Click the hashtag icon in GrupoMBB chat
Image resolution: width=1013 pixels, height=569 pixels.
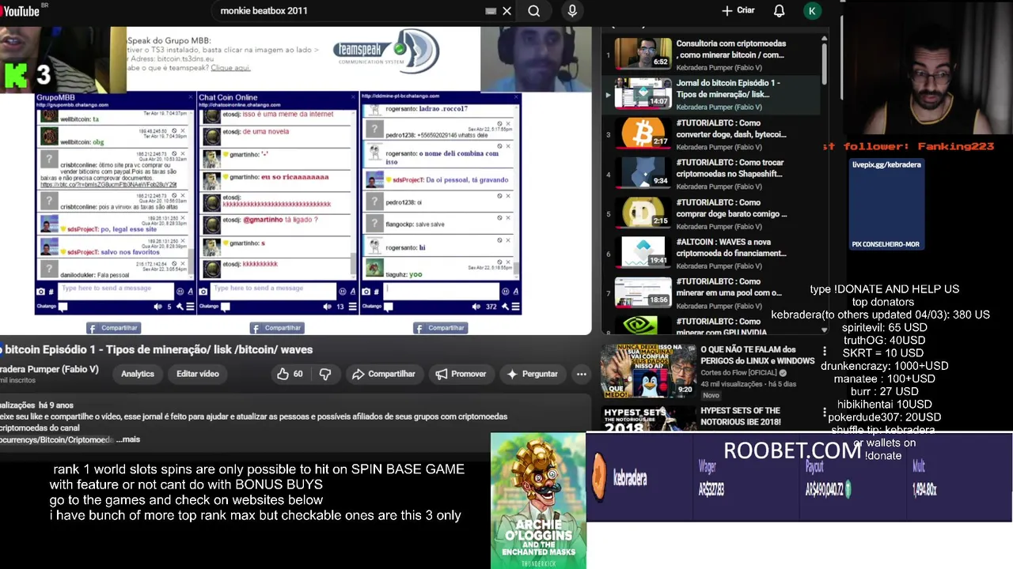tap(52, 292)
